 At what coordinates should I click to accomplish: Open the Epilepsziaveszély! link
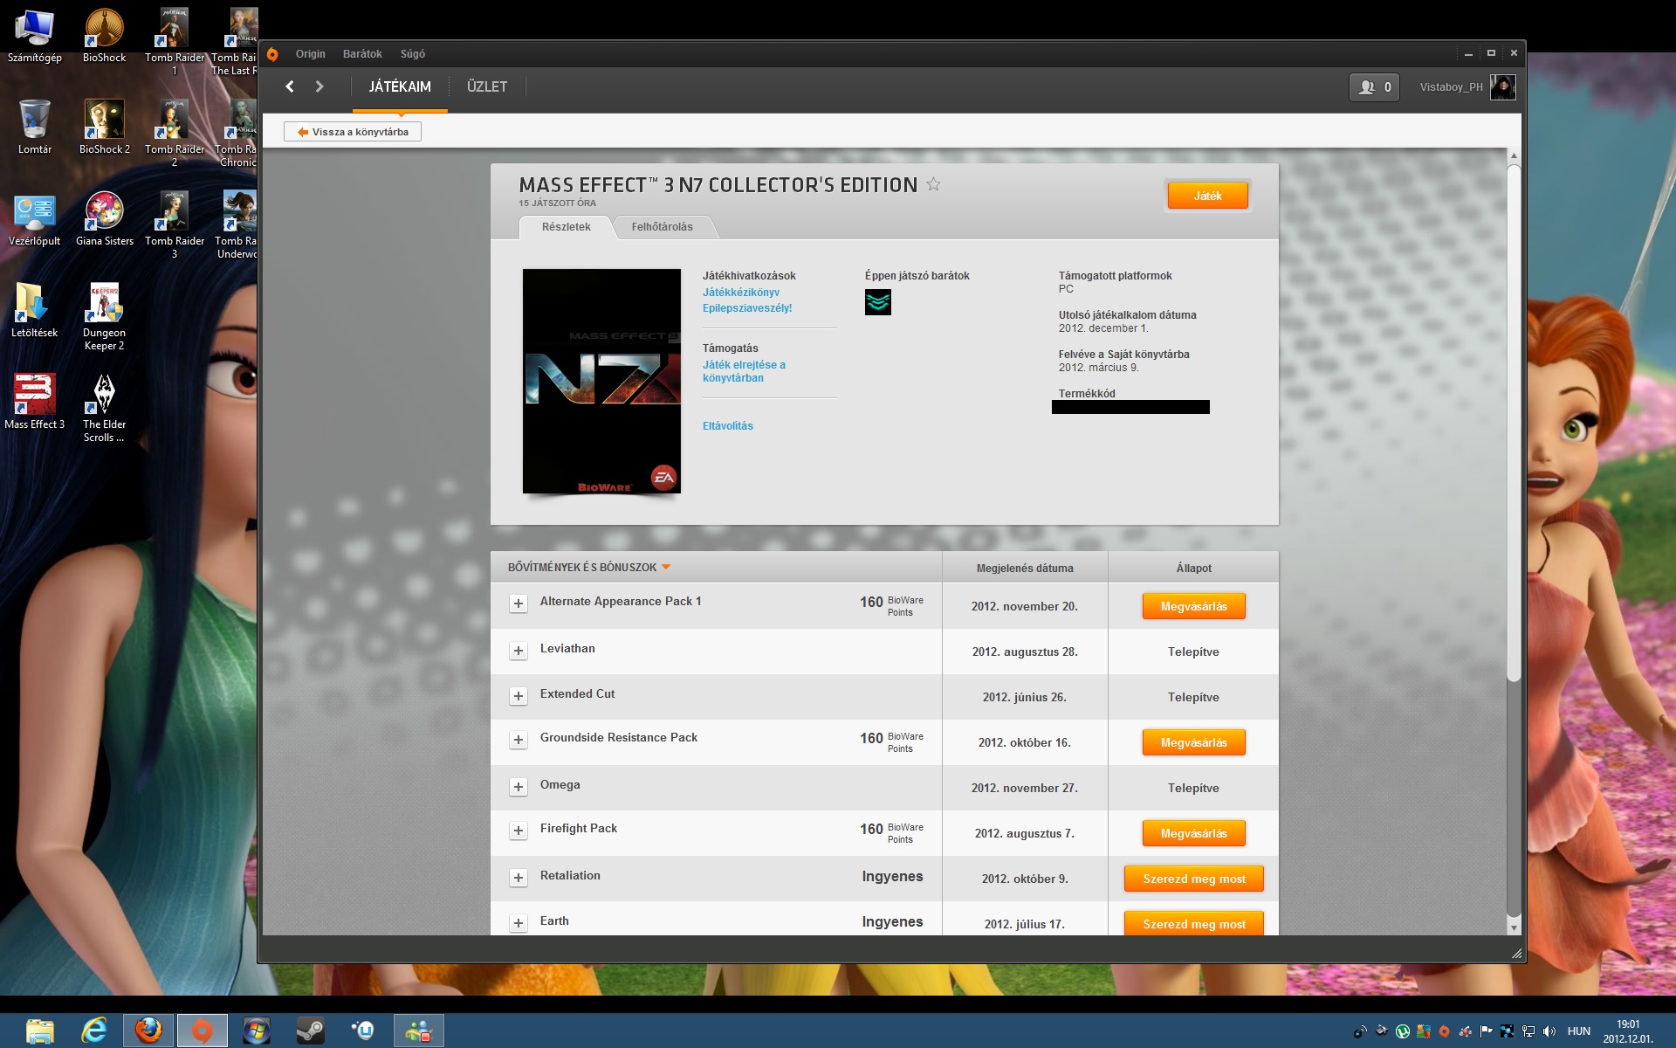coord(747,308)
